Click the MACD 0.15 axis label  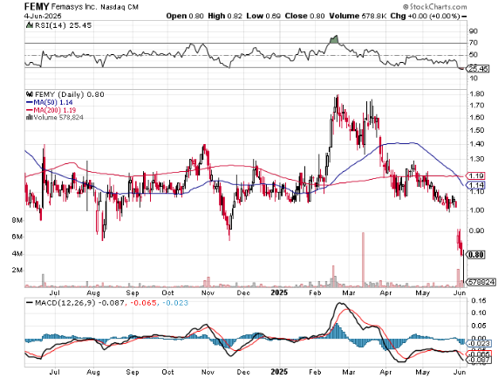tap(478, 300)
